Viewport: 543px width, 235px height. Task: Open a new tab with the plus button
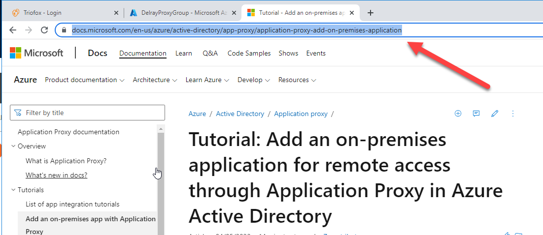(371, 13)
